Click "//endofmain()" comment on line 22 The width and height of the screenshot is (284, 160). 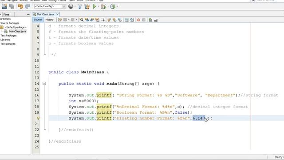77,130
